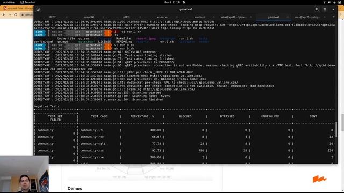Click the browser page scrollbar

point(342,123)
